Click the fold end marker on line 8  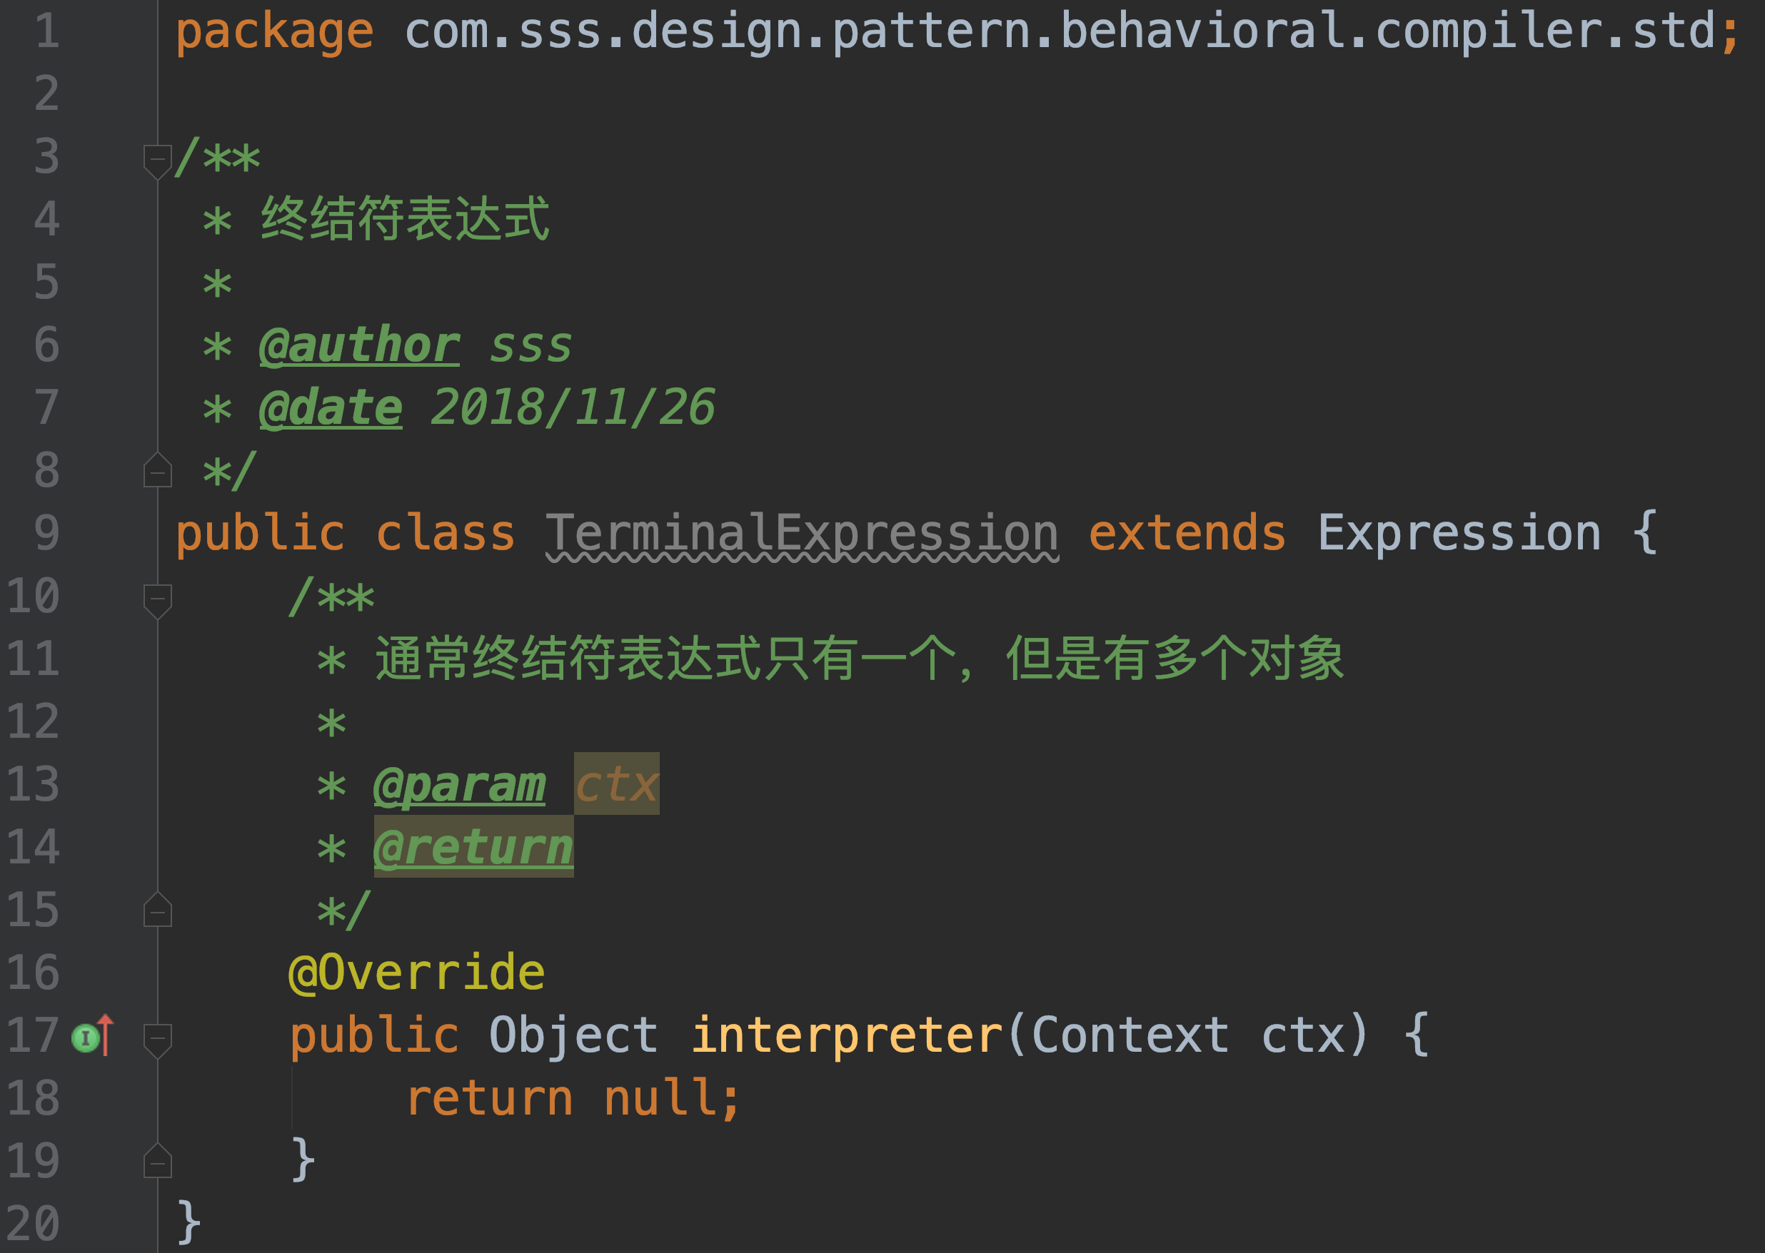(x=158, y=472)
